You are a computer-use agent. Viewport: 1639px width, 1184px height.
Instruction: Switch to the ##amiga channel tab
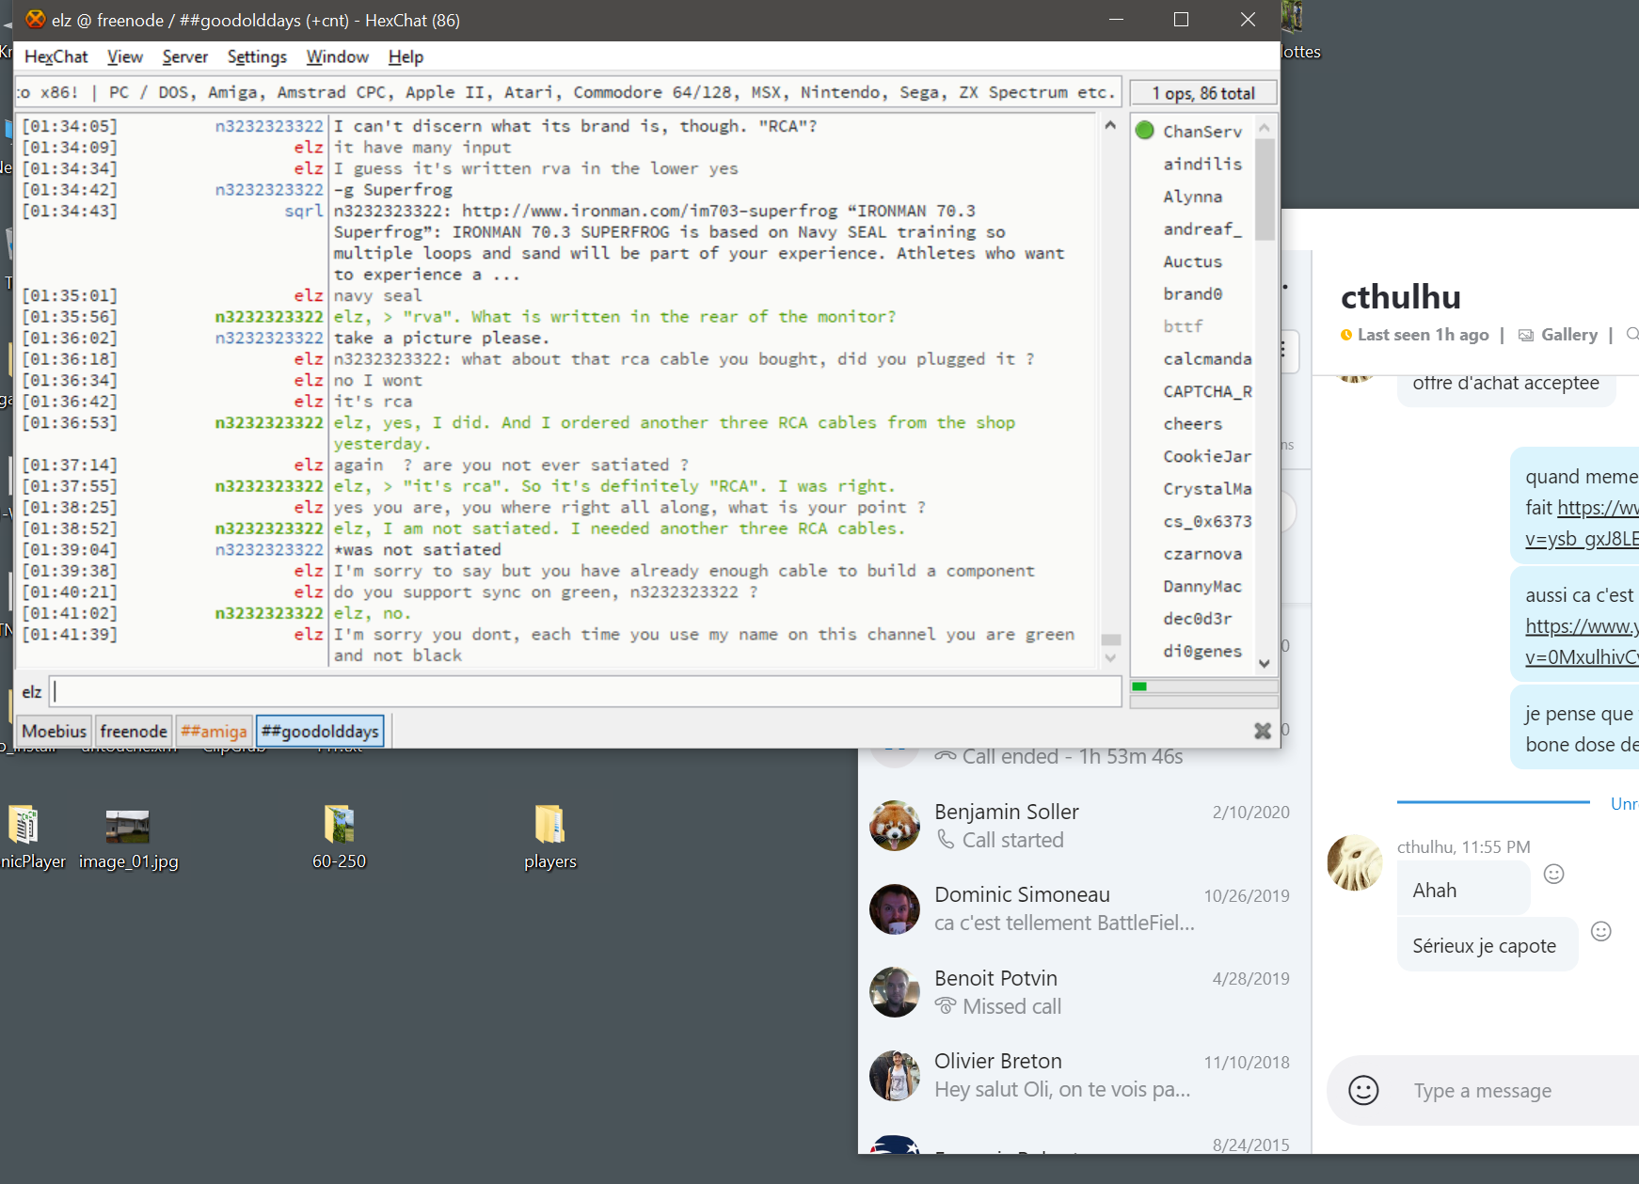(x=214, y=731)
